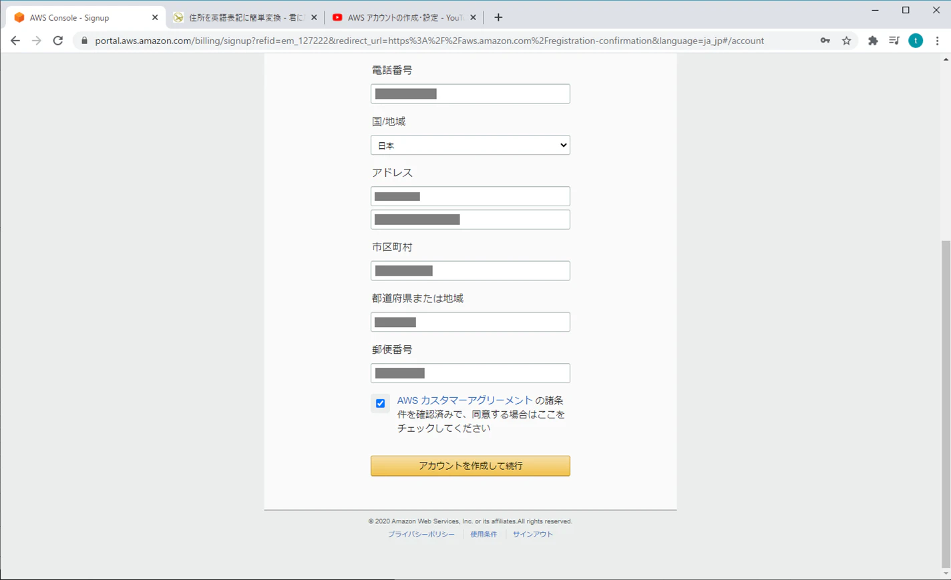951x580 pixels.
Task: Open AWS カスタマーアグリーメント link
Action: coord(465,400)
